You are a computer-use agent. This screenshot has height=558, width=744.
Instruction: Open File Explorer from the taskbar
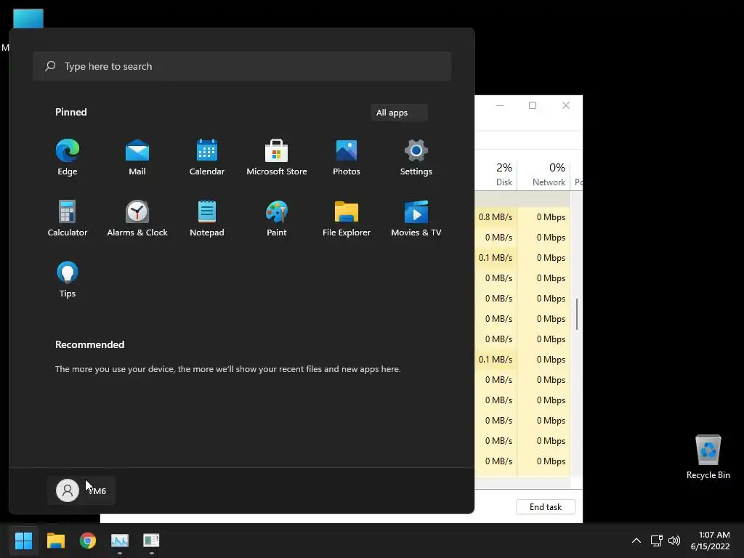55,541
